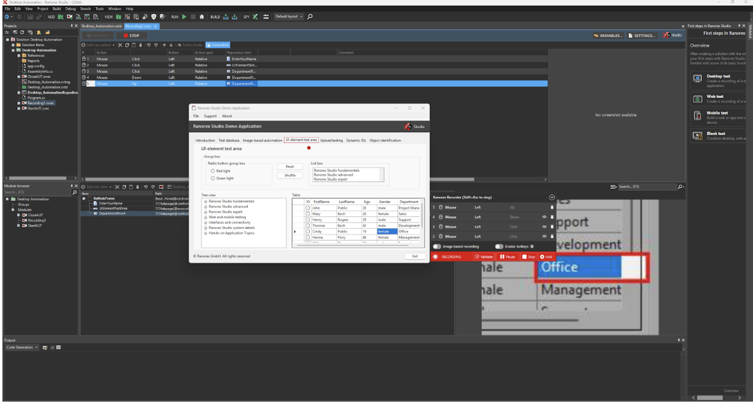The height and width of the screenshot is (404, 753).
Task: Toggle Image based recording switch
Action: [x=437, y=246]
